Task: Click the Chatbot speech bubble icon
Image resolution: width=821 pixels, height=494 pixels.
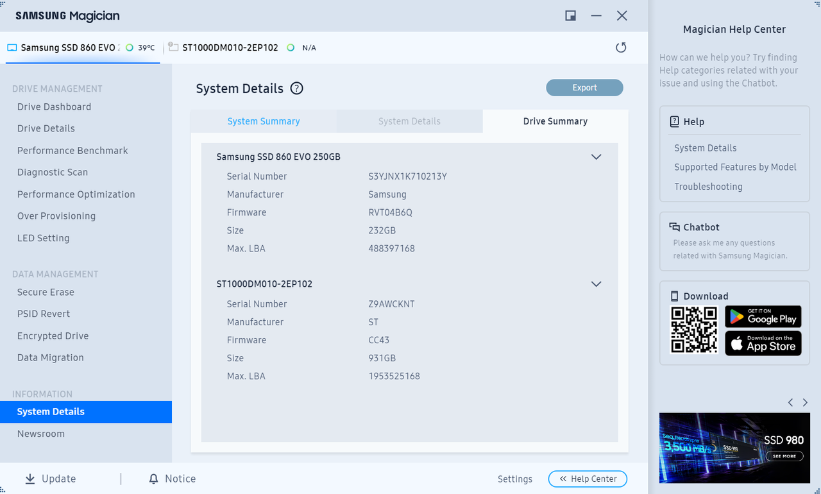Action: pyautogui.click(x=674, y=227)
